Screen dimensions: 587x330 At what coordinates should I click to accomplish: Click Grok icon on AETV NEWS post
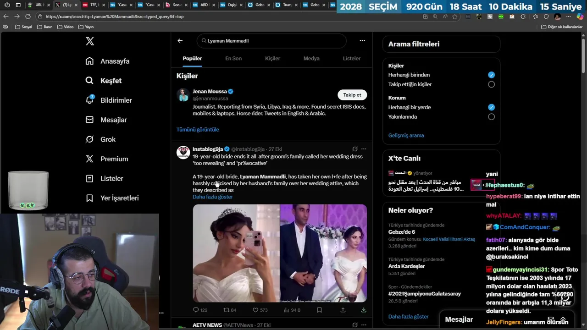click(355, 325)
